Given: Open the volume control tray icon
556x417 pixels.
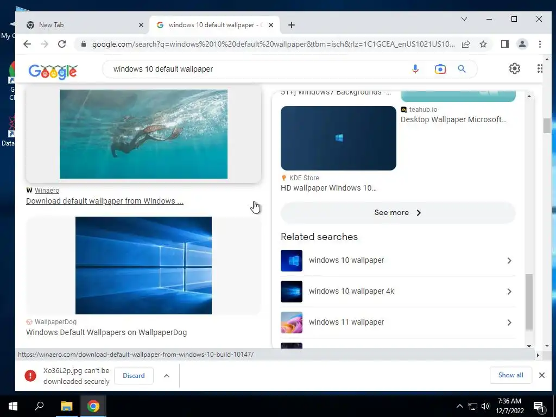Looking at the screenshot, I should 485,406.
